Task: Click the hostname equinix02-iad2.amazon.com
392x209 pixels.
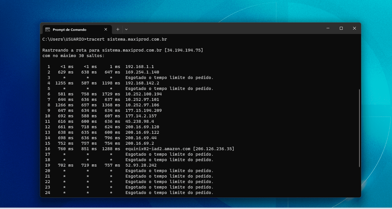Action: [x=158, y=149]
